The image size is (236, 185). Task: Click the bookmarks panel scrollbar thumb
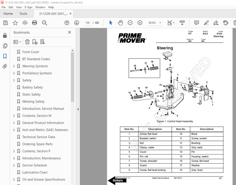pyautogui.click(x=72, y=77)
